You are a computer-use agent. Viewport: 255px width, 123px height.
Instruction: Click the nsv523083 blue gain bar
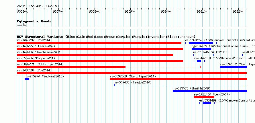[210, 91]
